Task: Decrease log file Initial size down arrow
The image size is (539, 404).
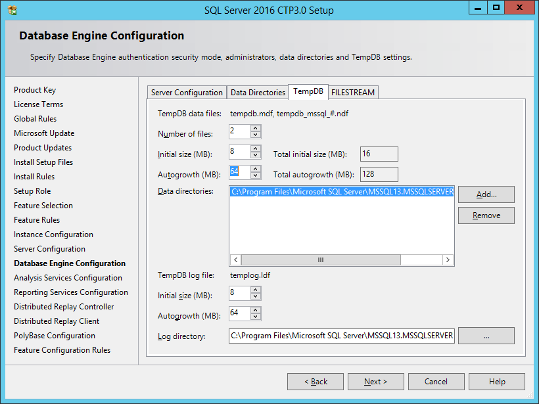Action: tap(256, 296)
